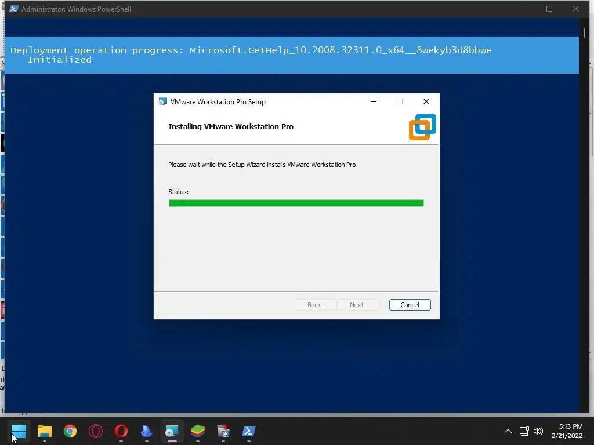Minimize the Administrator PowerShell window
The height and width of the screenshot is (445, 594).
pyautogui.click(x=523, y=9)
